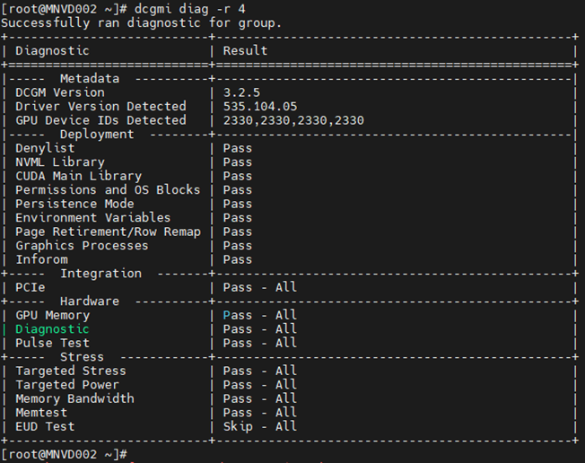
Task: Click the DCGM Version value 3.2.5
Action: (241, 92)
